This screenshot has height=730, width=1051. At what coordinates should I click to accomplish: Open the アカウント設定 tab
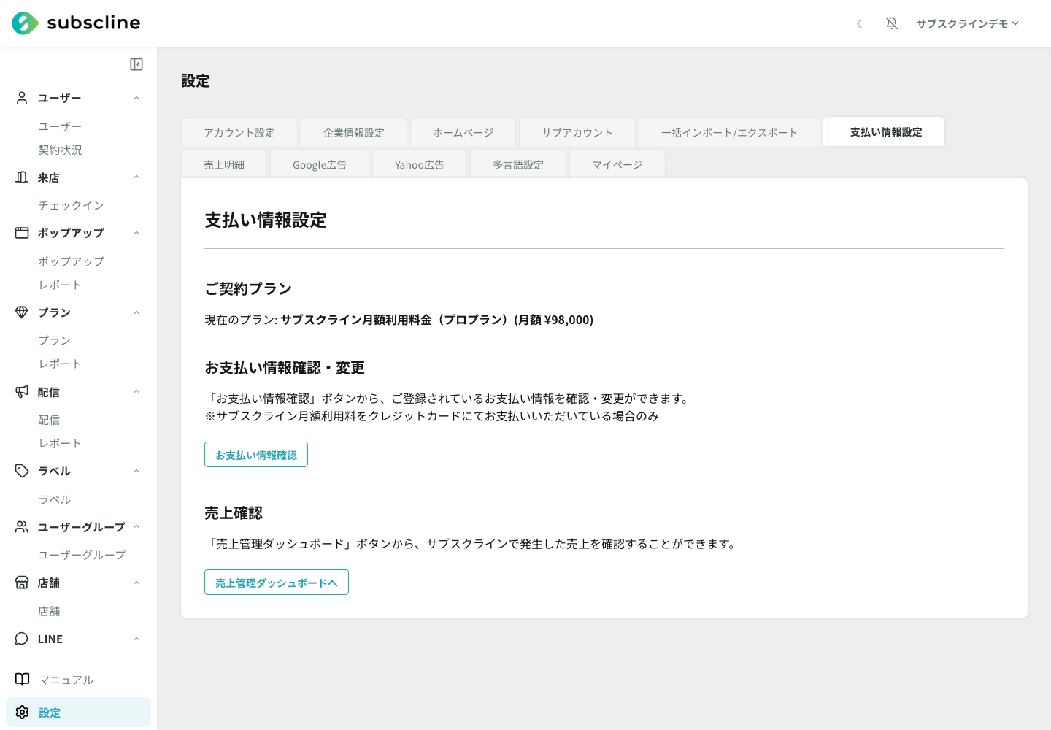click(x=239, y=132)
